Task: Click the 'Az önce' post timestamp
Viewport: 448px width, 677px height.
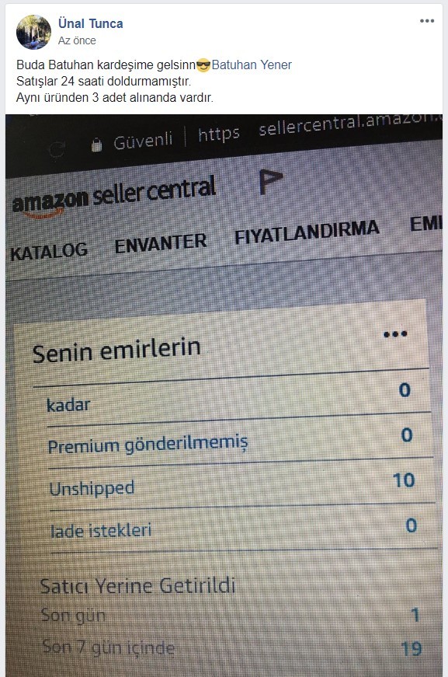Action: pos(77,40)
